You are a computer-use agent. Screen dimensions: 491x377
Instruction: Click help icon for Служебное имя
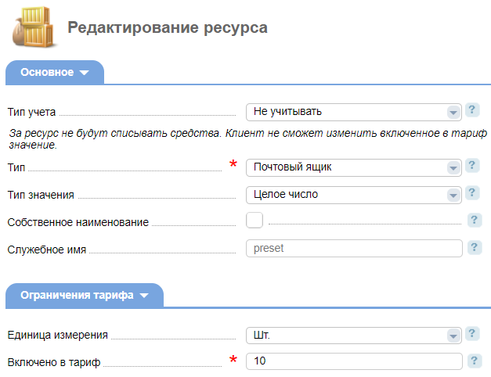[475, 247]
